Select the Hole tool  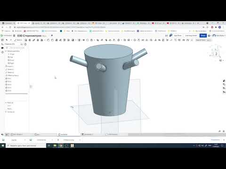68,40
